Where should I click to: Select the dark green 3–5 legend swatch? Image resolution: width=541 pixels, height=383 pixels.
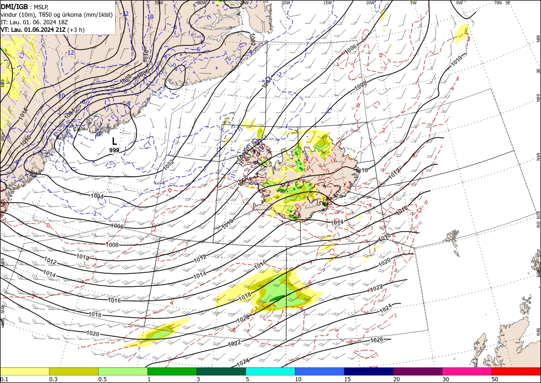click(x=221, y=372)
